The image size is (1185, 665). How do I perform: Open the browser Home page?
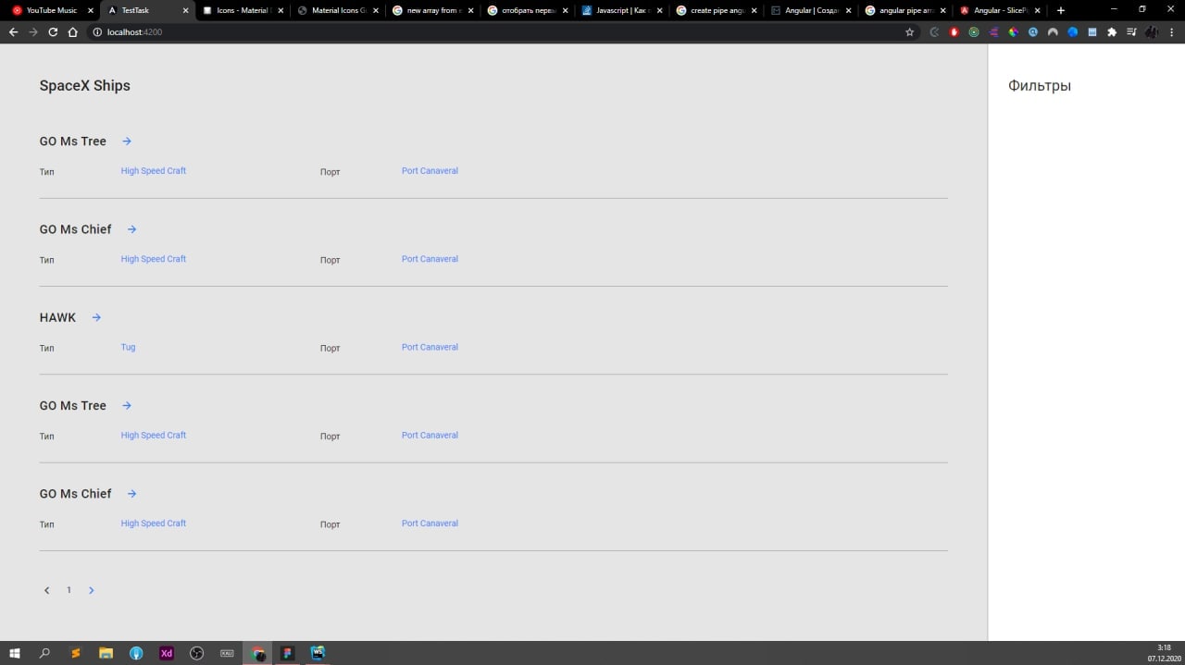tap(72, 31)
